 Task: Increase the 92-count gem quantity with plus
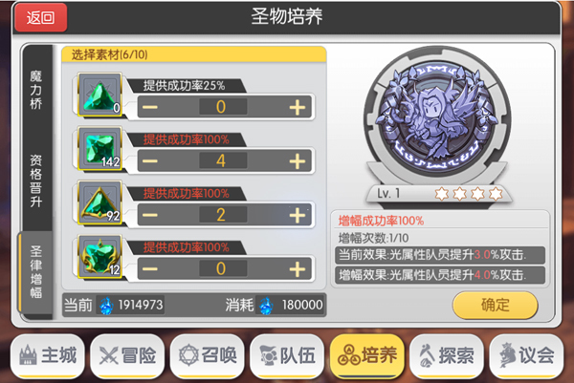pyautogui.click(x=298, y=215)
